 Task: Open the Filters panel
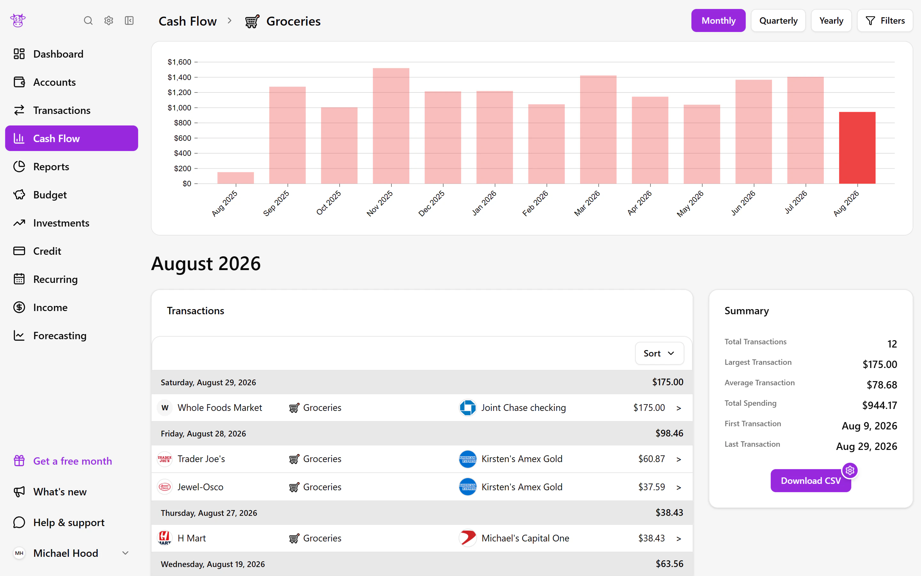[x=885, y=20]
